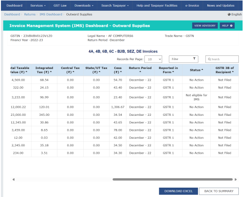The height and width of the screenshot is (197, 244).
Task: Sort by Reported in Form column
Action: point(168,70)
